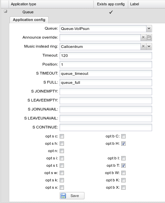Browse files for Announce override
This screenshot has height=203, width=165.
pos(149,38)
